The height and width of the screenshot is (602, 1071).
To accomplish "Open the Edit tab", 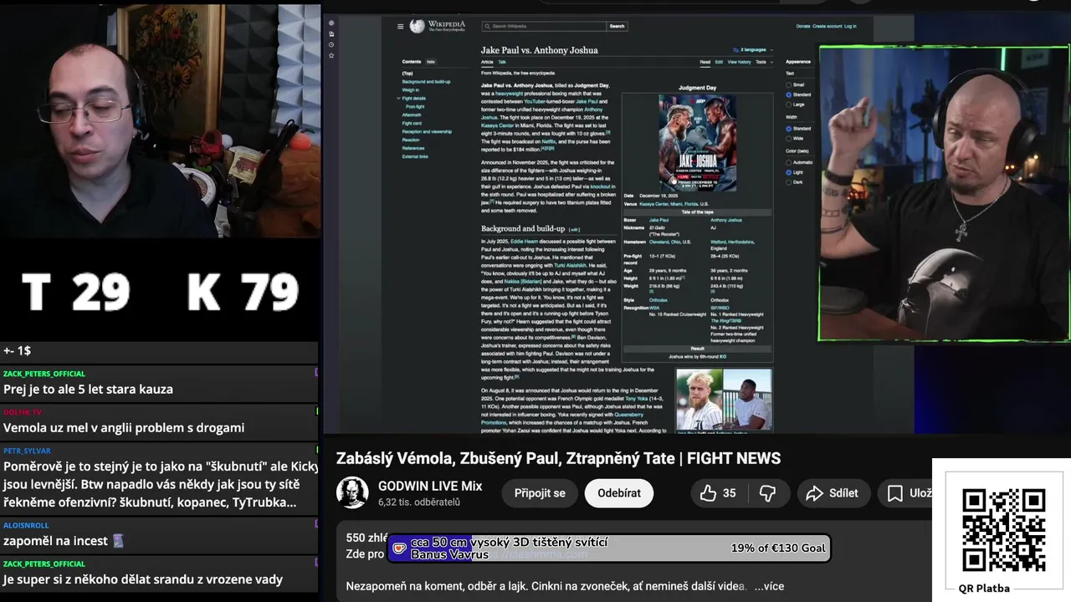I will click(718, 62).
